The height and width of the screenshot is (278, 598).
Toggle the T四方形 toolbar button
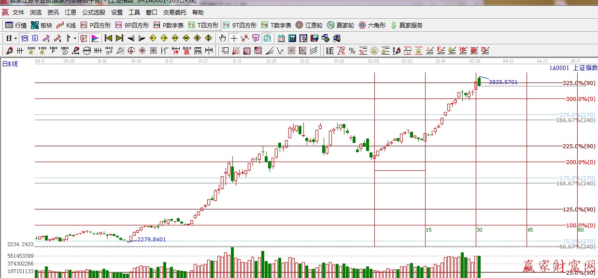(203, 25)
